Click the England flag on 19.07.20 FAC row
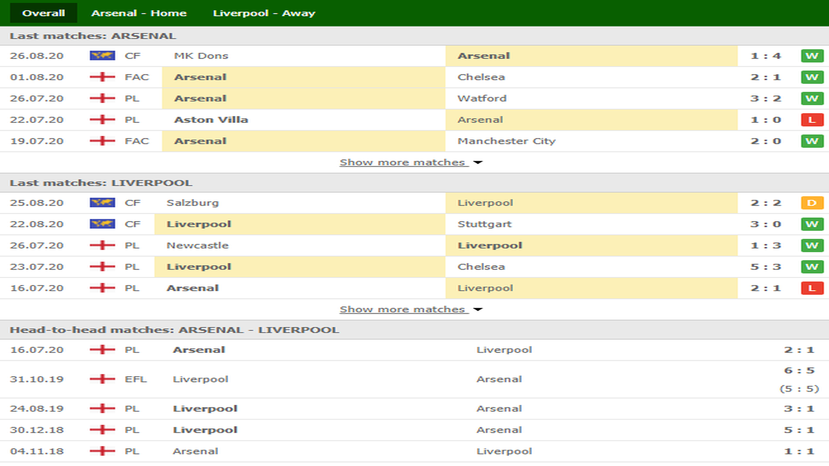 click(102, 141)
